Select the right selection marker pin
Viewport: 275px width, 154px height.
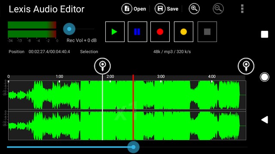[x=246, y=66]
